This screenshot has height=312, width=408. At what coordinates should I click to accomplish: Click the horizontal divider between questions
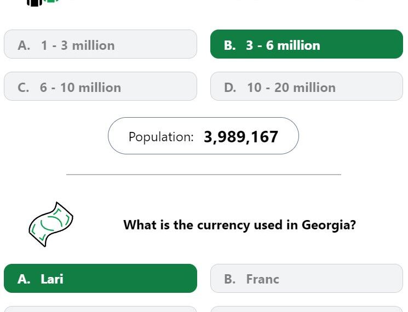pos(204,175)
